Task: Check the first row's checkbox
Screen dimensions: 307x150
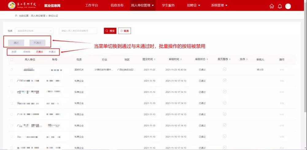Action: tap(12, 70)
